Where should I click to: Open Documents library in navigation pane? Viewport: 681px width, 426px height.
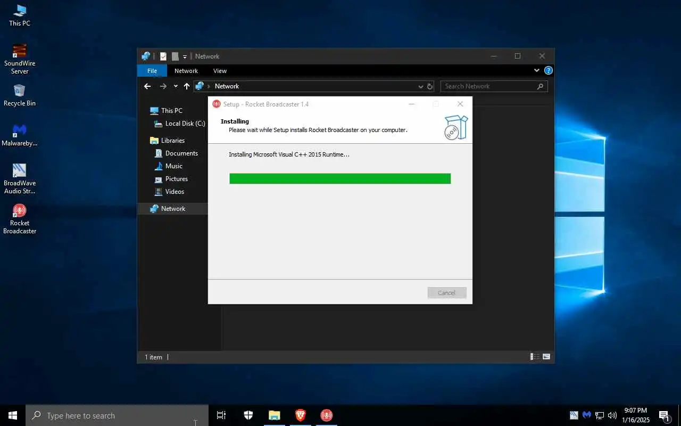176,153
